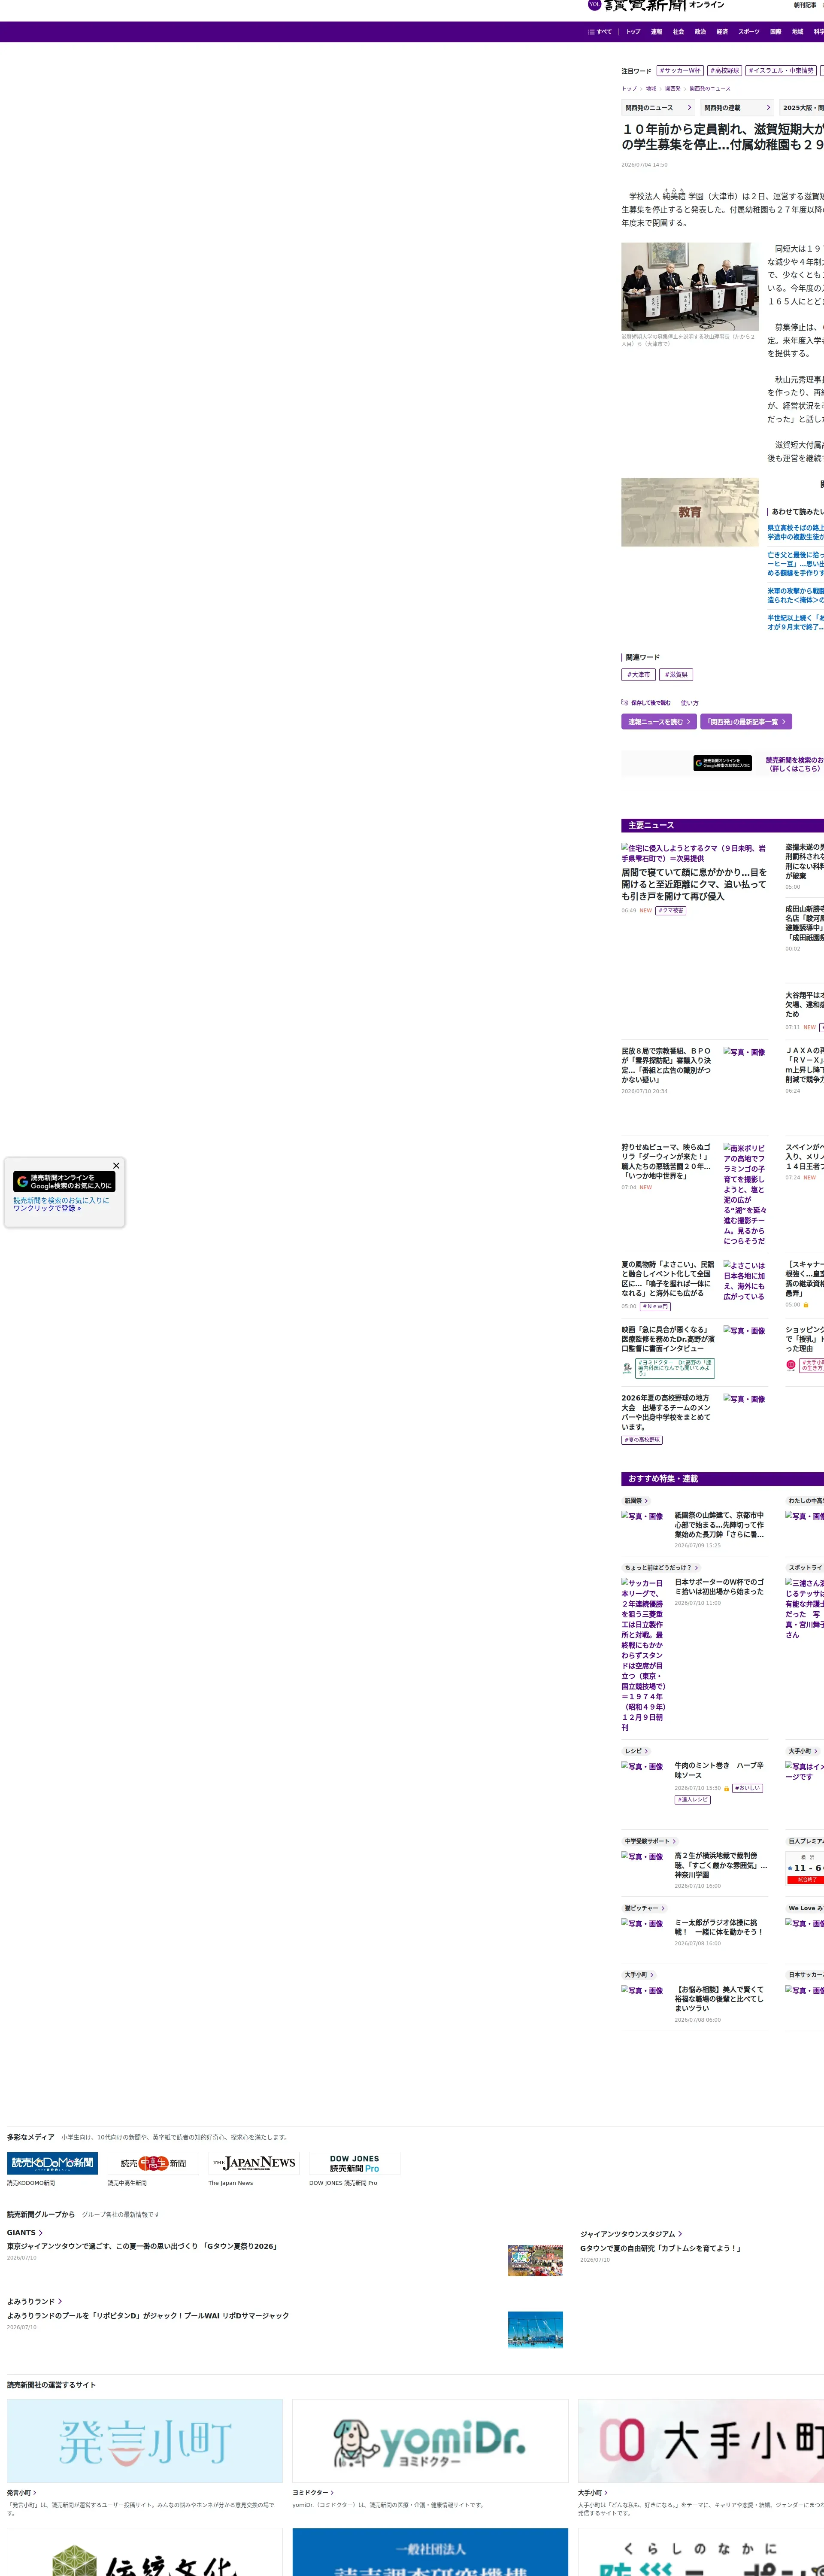Open the 読売KODOMO新聞 logo
This screenshot has height=2576, width=824.
(53, 2163)
